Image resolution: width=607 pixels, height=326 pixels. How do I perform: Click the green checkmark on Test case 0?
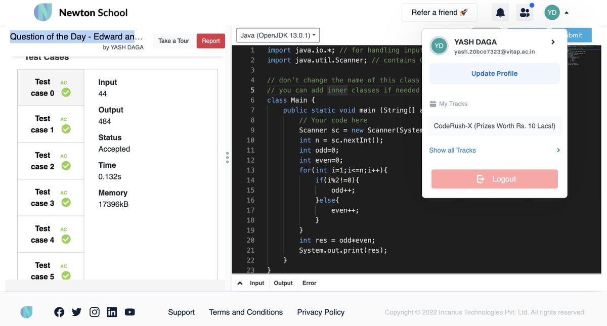coord(66,93)
